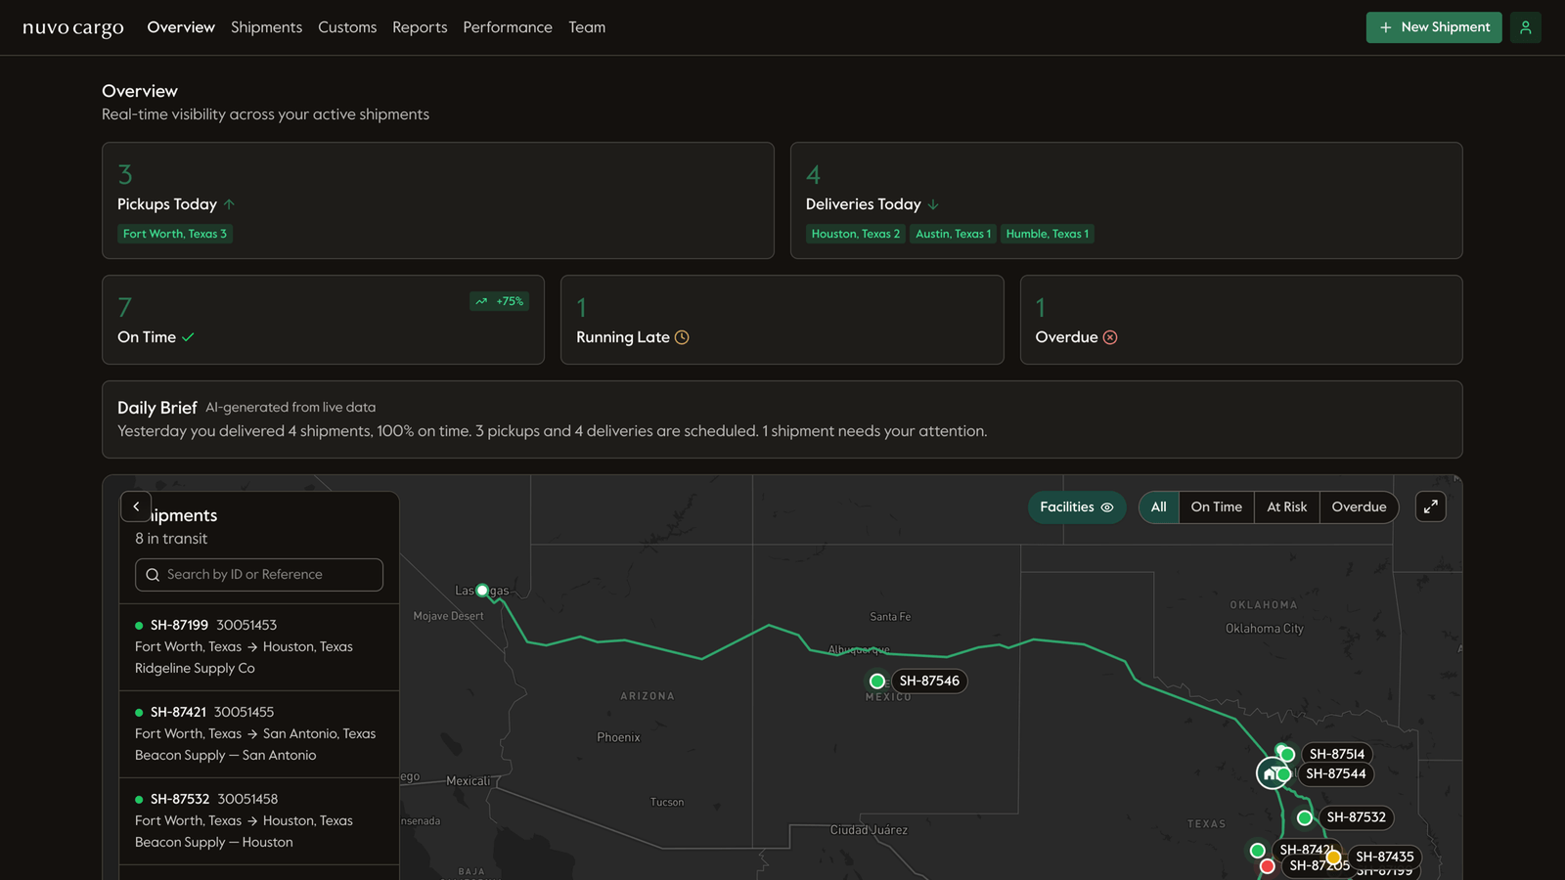Click the red overdue marker near SH-87205

[1268, 866]
